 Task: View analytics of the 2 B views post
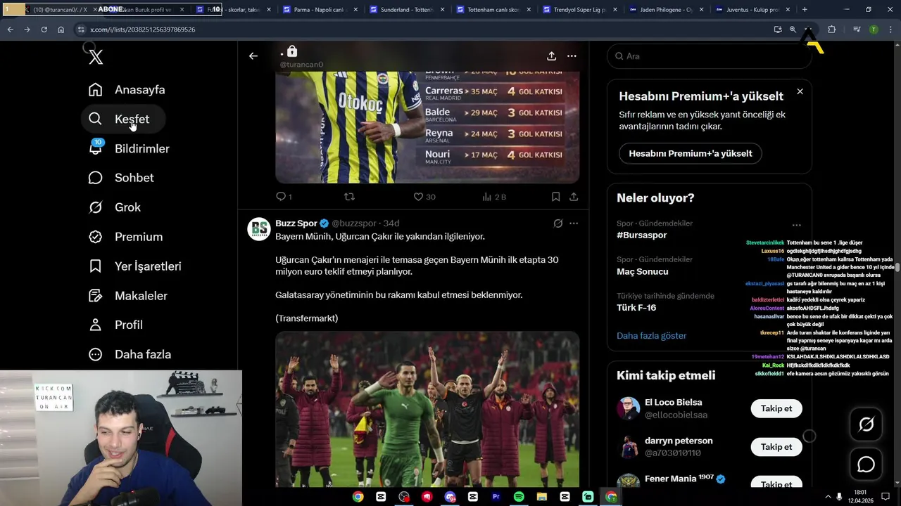494,197
